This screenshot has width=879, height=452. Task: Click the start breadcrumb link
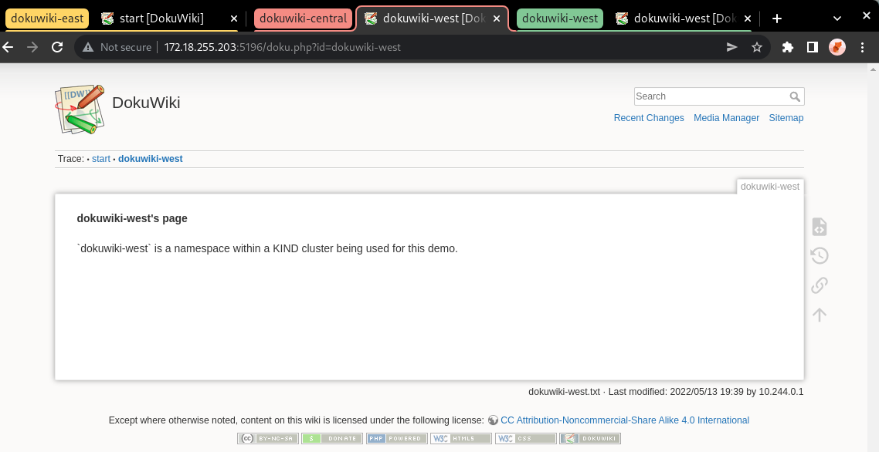[x=101, y=159]
